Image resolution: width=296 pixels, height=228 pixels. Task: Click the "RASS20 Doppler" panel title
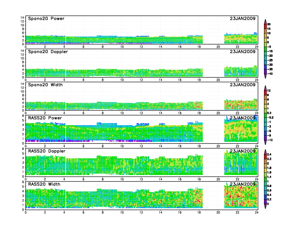[x=47, y=151]
